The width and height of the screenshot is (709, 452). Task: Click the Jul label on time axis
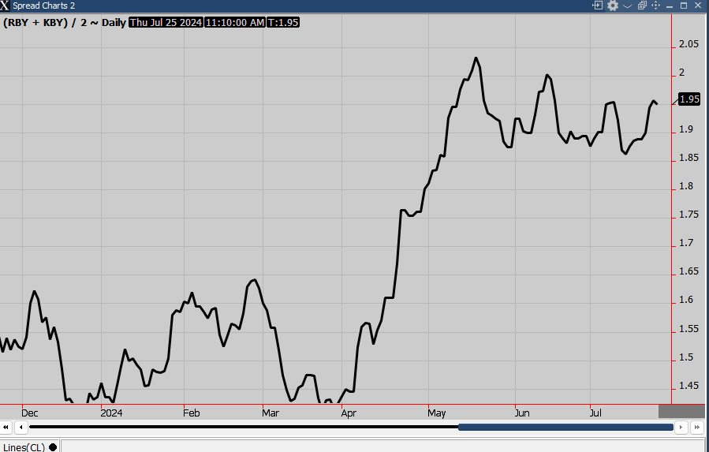pos(595,413)
